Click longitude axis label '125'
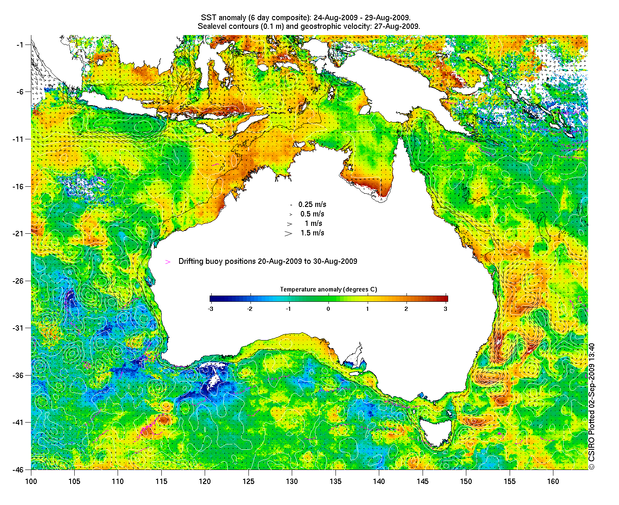This screenshot has width=619, height=505. tap(248, 482)
